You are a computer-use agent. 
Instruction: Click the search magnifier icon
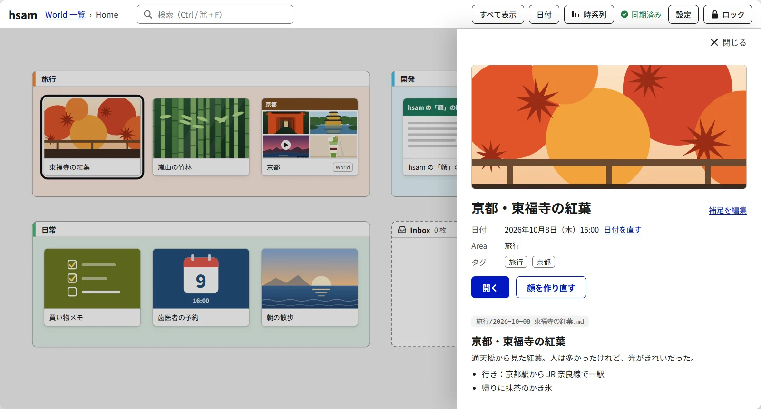coord(148,15)
